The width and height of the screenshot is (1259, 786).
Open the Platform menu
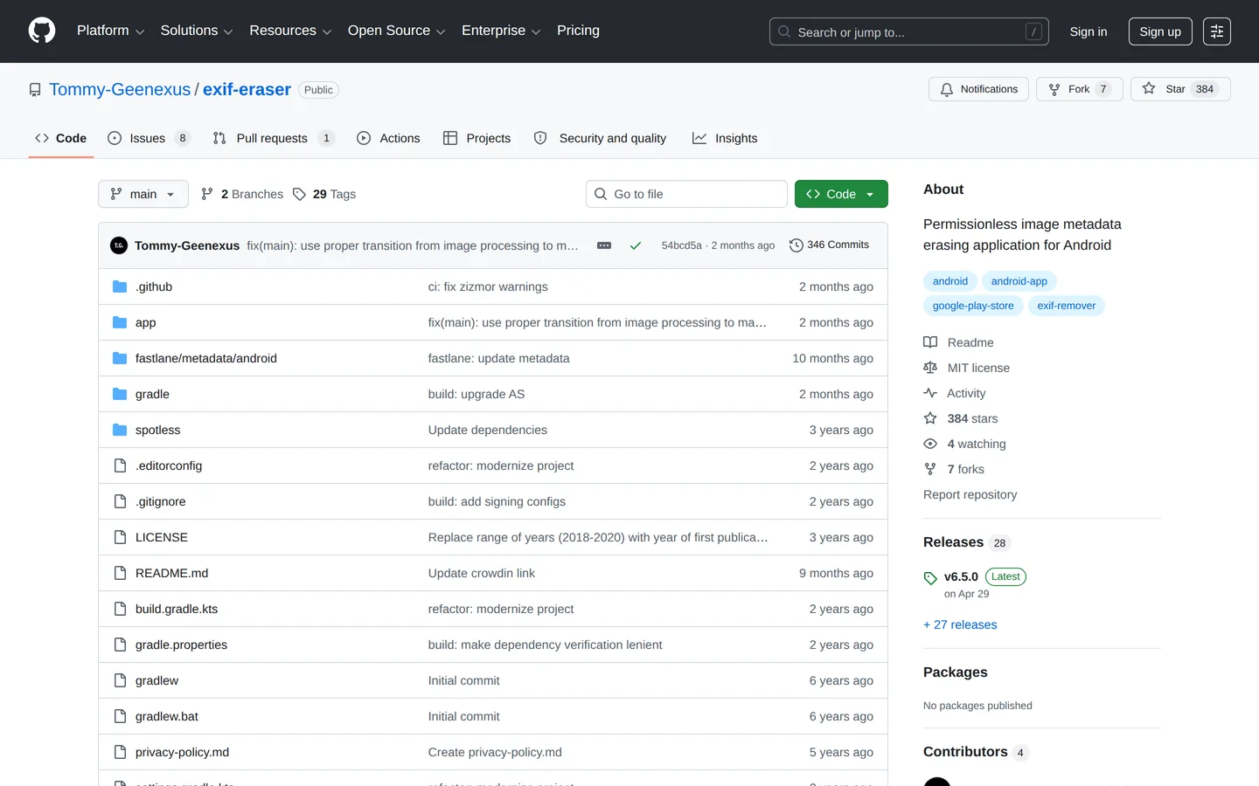point(110,31)
